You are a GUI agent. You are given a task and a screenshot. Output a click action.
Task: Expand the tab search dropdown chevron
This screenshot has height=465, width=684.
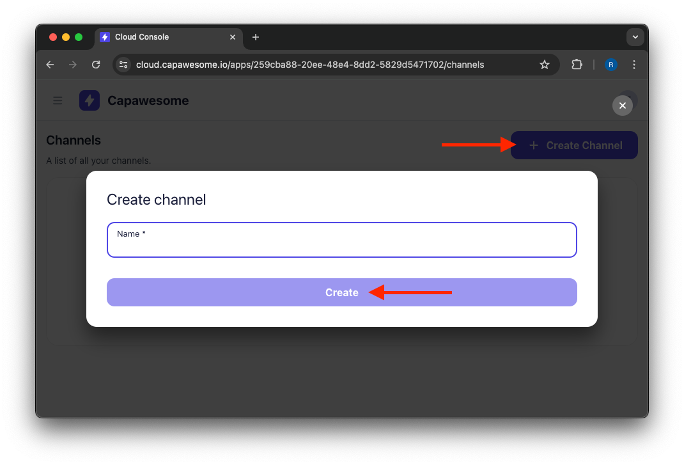635,37
